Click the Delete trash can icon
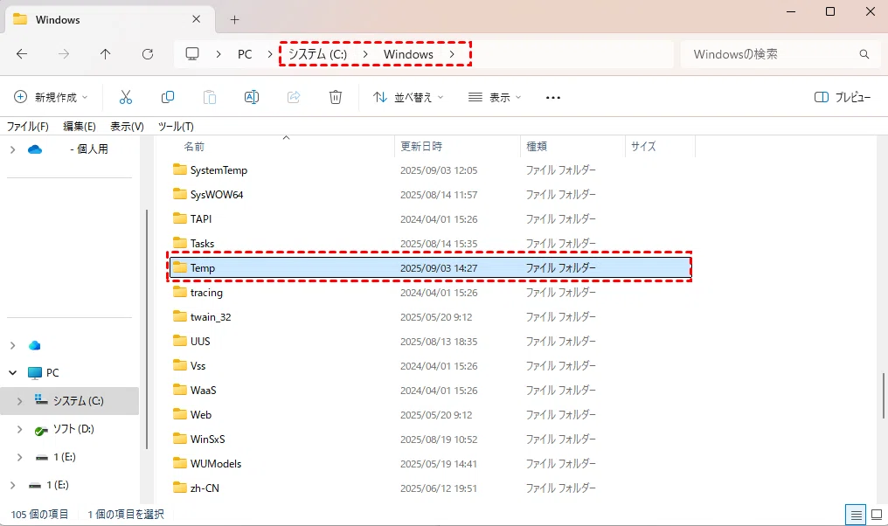 pos(336,97)
